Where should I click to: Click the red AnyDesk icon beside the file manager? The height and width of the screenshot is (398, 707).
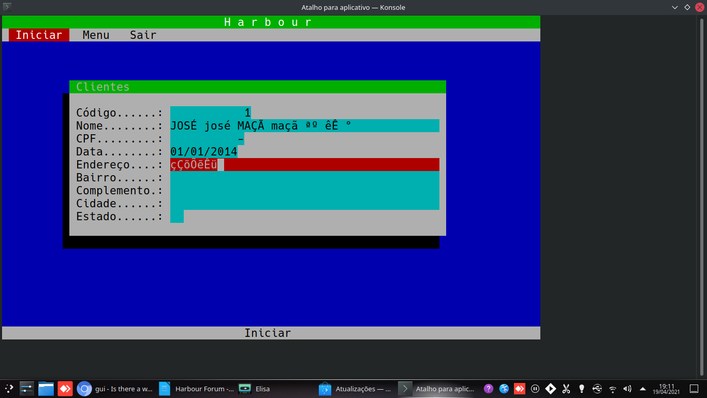[x=65, y=389]
